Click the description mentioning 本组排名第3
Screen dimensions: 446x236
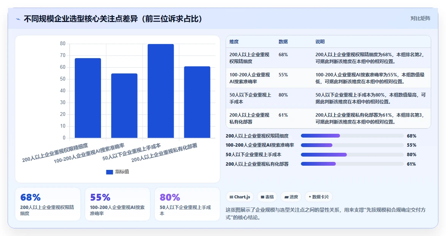(x=370, y=119)
